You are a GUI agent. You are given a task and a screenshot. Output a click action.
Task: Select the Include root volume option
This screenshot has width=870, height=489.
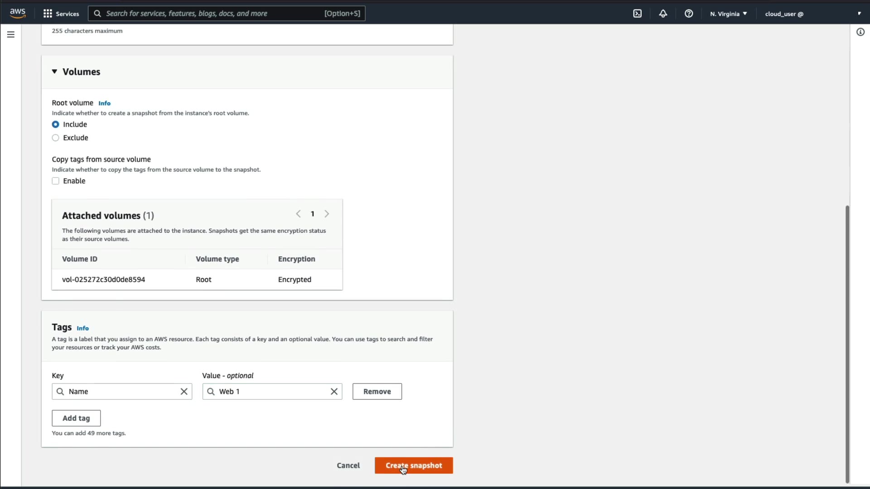tap(56, 125)
